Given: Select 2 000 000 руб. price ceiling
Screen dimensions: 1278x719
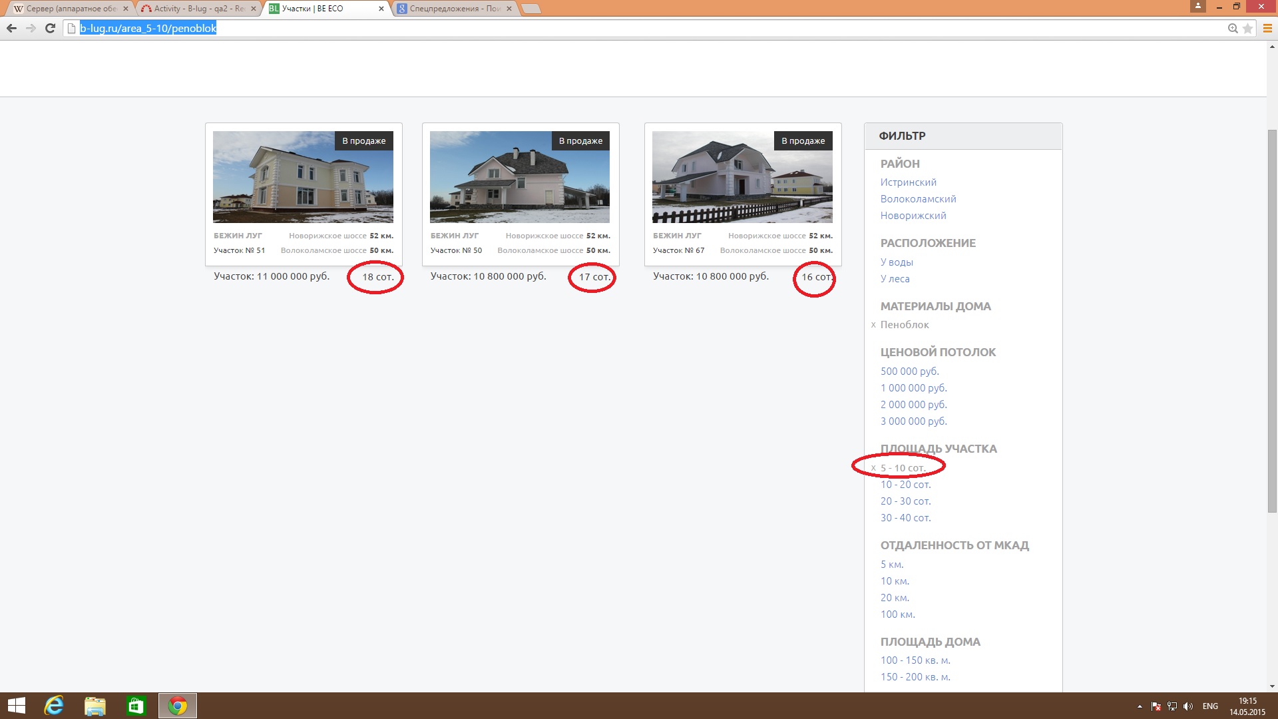Looking at the screenshot, I should 913,405.
